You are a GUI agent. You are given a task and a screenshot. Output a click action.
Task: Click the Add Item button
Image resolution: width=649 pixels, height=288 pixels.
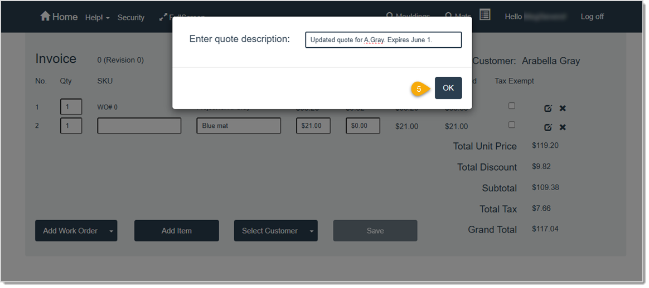(176, 231)
